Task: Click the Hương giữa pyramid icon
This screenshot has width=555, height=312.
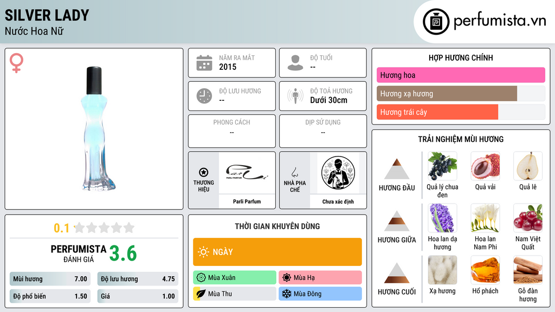Action: [397, 221]
